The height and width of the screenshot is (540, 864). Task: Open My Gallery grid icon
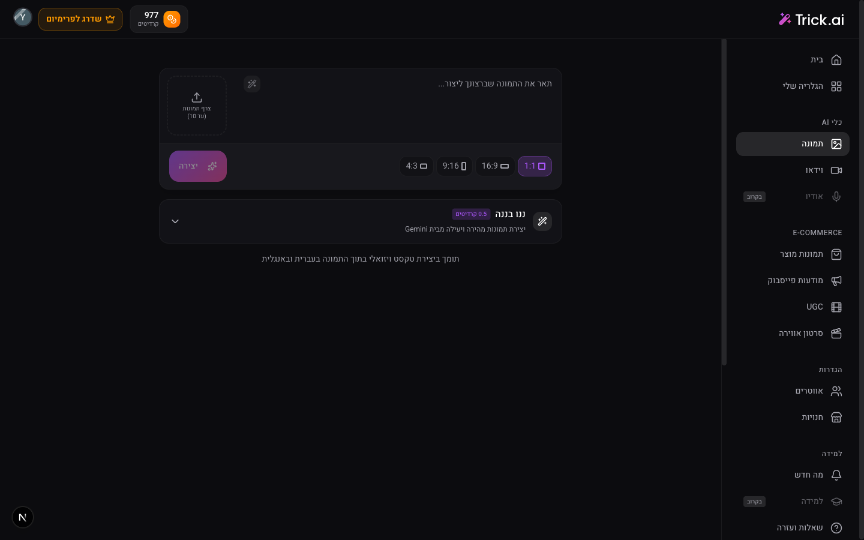click(x=836, y=86)
